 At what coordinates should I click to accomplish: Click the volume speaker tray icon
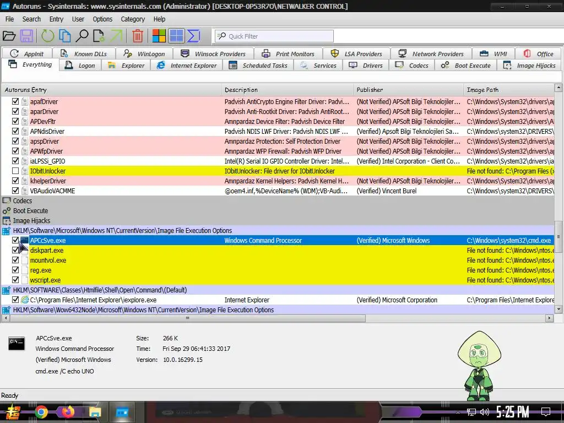(x=485, y=412)
